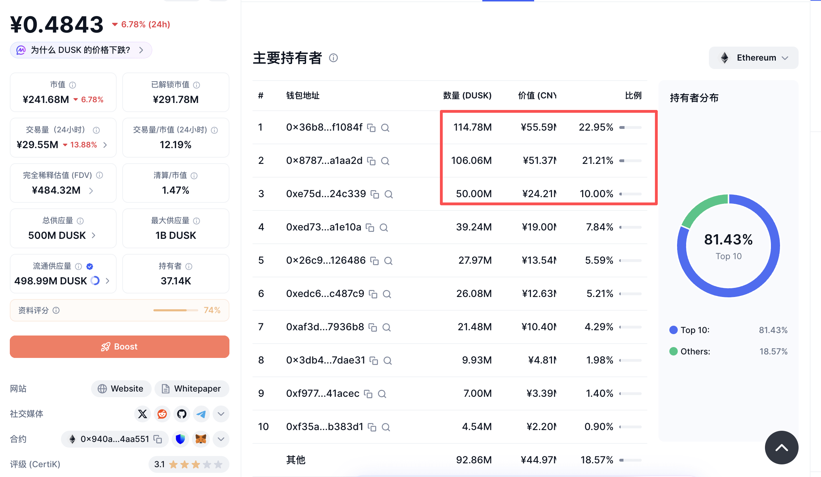This screenshot has width=821, height=477.
Task: Open the Telegram social link
Action: point(201,414)
